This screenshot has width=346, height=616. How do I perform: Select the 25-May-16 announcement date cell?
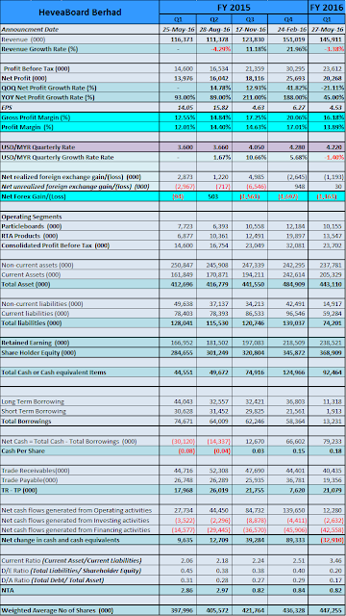[x=179, y=29]
